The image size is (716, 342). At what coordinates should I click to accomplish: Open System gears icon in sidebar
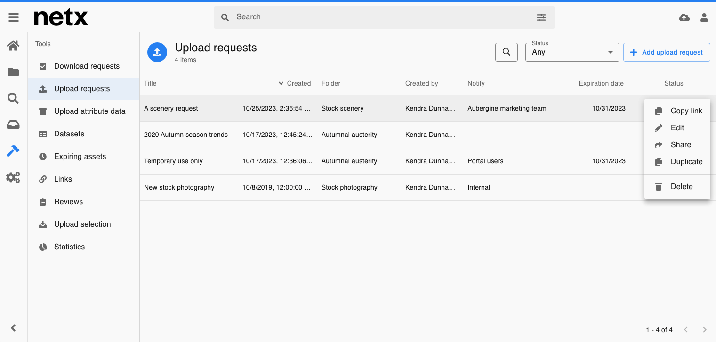[13, 177]
